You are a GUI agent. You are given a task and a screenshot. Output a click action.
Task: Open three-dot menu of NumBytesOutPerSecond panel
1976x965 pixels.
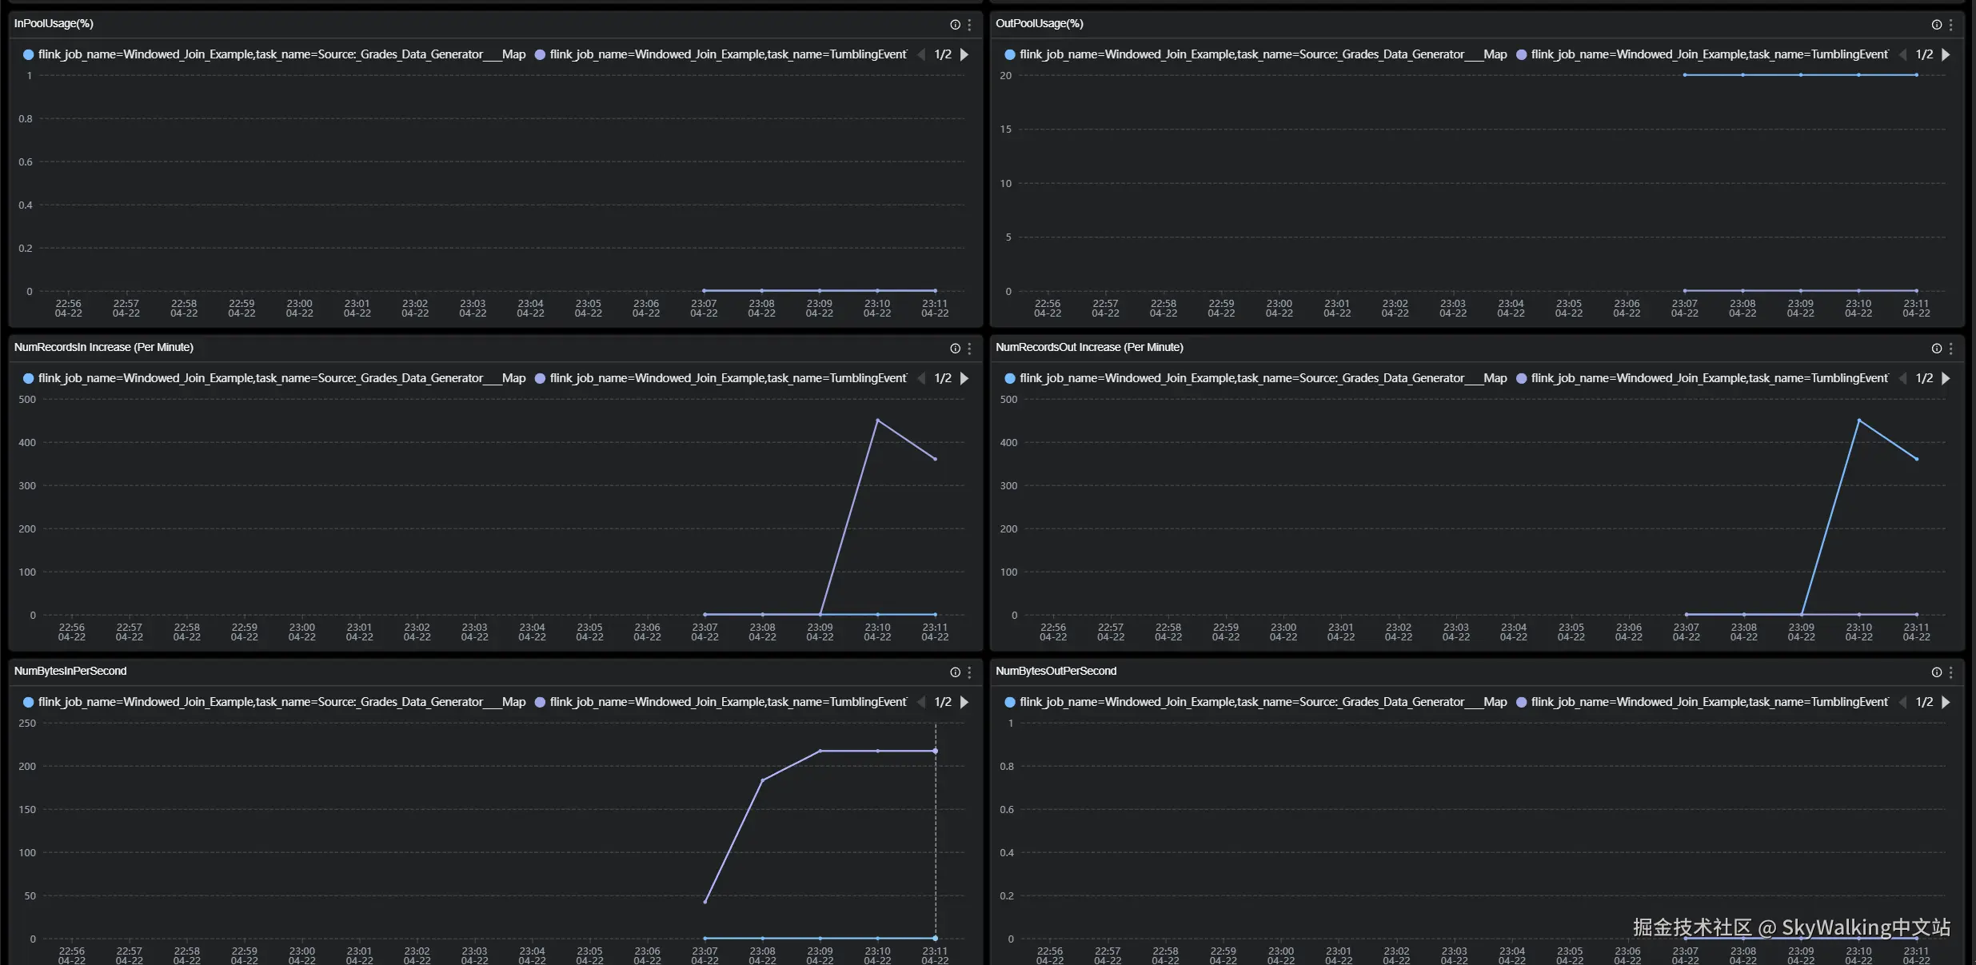(x=1950, y=672)
